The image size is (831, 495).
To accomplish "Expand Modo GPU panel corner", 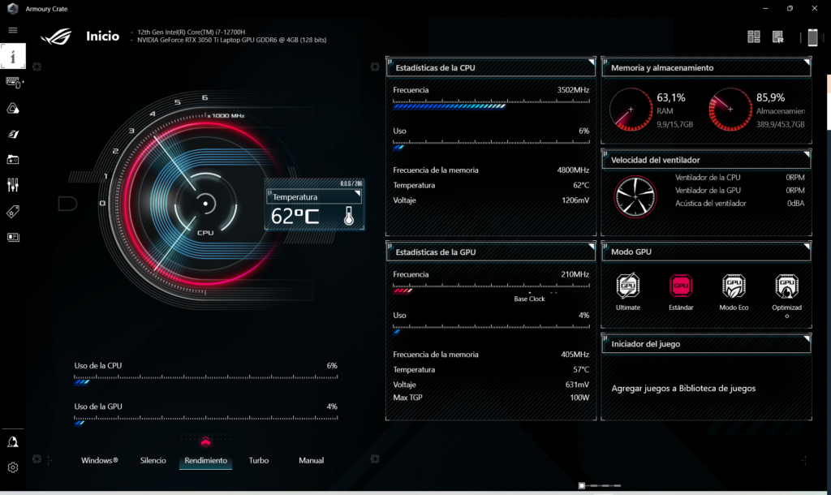I will pyautogui.click(x=807, y=247).
